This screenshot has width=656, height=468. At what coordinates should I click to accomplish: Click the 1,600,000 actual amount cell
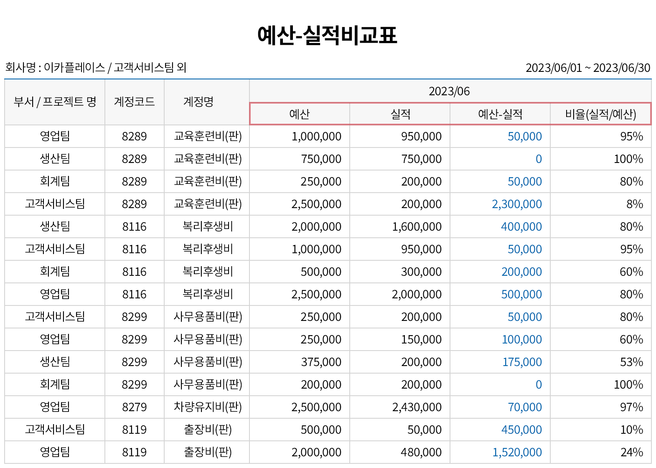click(x=400, y=226)
